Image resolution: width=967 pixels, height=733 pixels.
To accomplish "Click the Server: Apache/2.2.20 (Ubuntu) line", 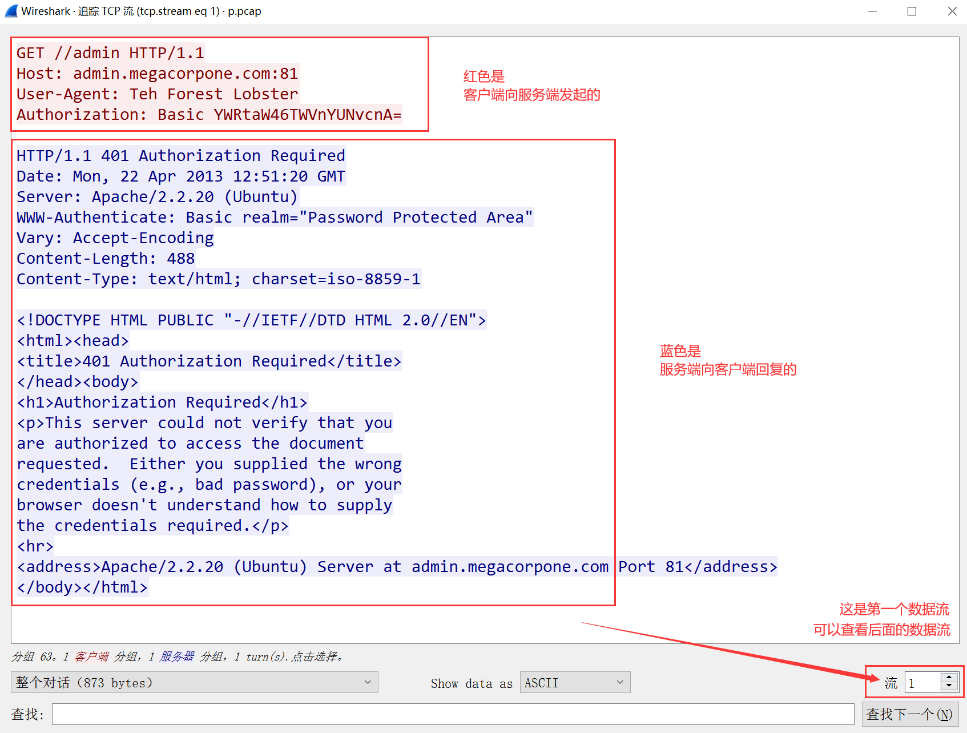I will coord(157,197).
